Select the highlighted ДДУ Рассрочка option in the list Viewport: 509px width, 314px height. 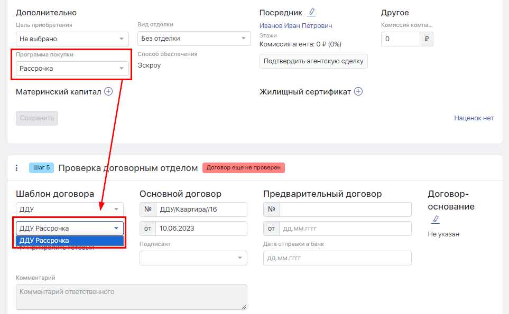pyautogui.click(x=70, y=241)
